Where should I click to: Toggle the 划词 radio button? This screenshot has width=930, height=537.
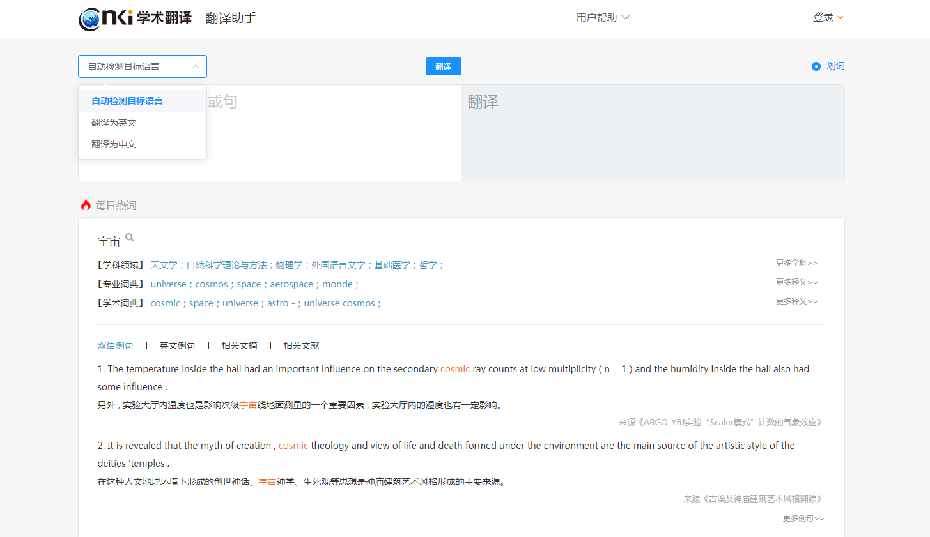[816, 66]
